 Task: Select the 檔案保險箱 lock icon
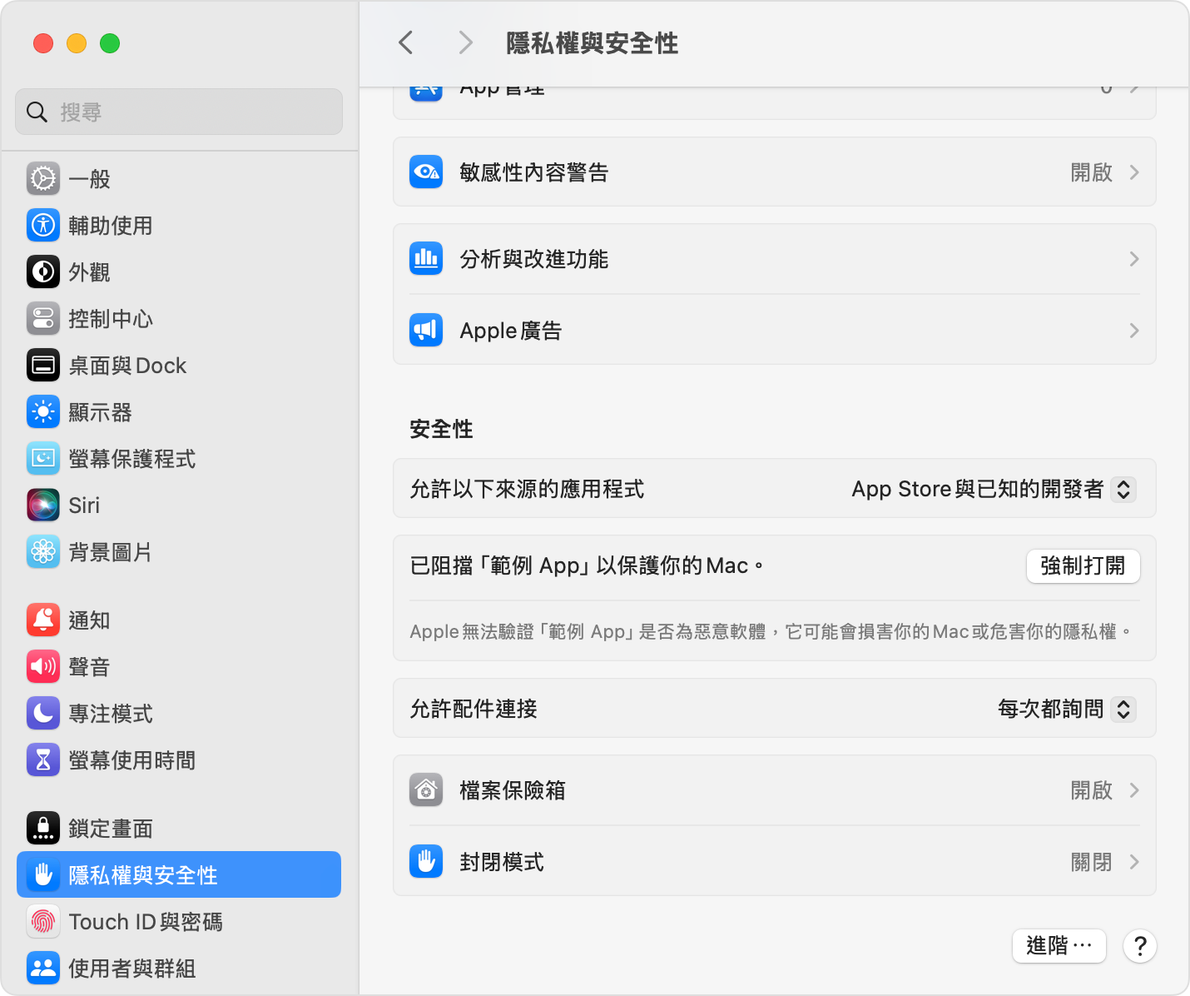pyautogui.click(x=425, y=789)
